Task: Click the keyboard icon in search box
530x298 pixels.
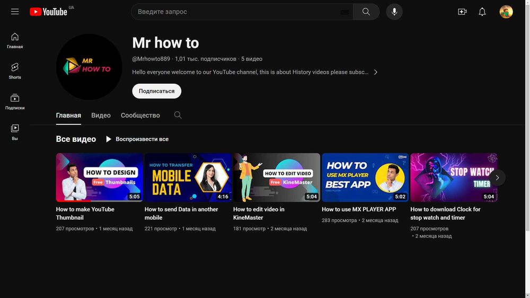Action: tap(344, 12)
